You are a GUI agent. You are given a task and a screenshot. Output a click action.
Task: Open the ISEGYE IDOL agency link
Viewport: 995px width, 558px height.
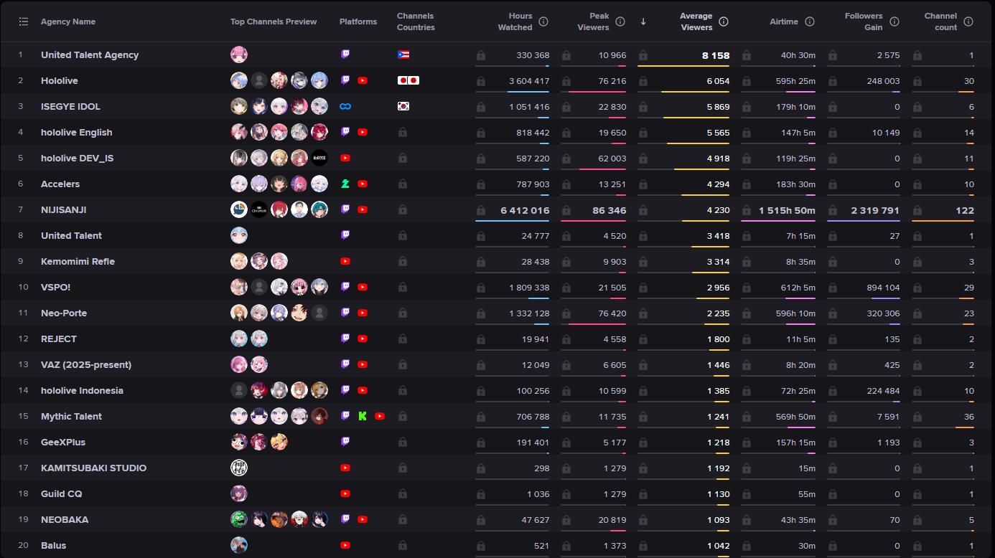click(x=70, y=106)
